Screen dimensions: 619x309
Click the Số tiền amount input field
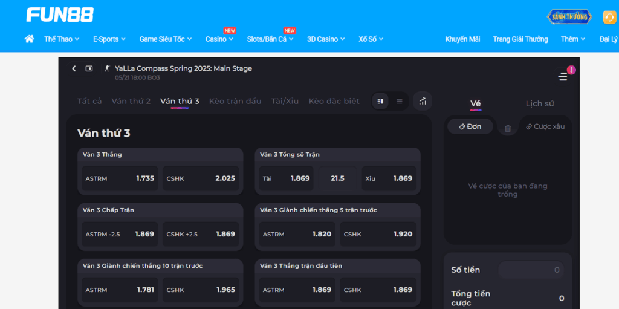coord(531,270)
